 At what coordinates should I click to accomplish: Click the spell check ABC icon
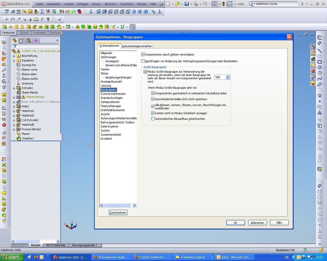pos(7,11)
